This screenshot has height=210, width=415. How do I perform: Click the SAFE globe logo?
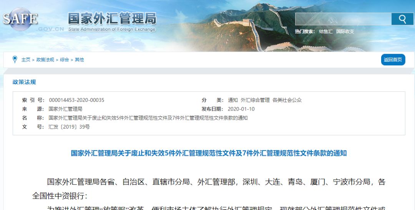coord(20,19)
